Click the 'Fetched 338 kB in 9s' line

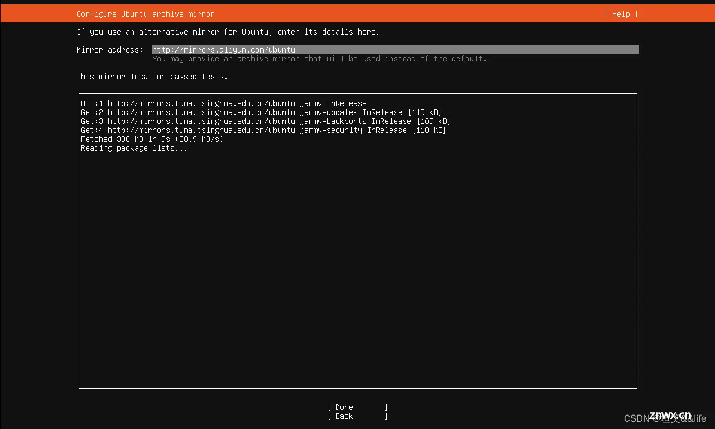152,139
